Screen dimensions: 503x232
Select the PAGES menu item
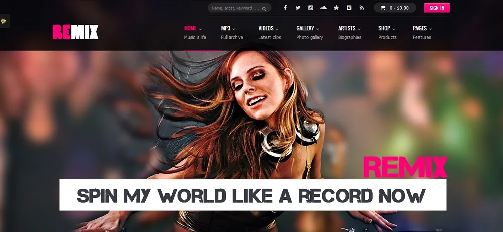420,28
